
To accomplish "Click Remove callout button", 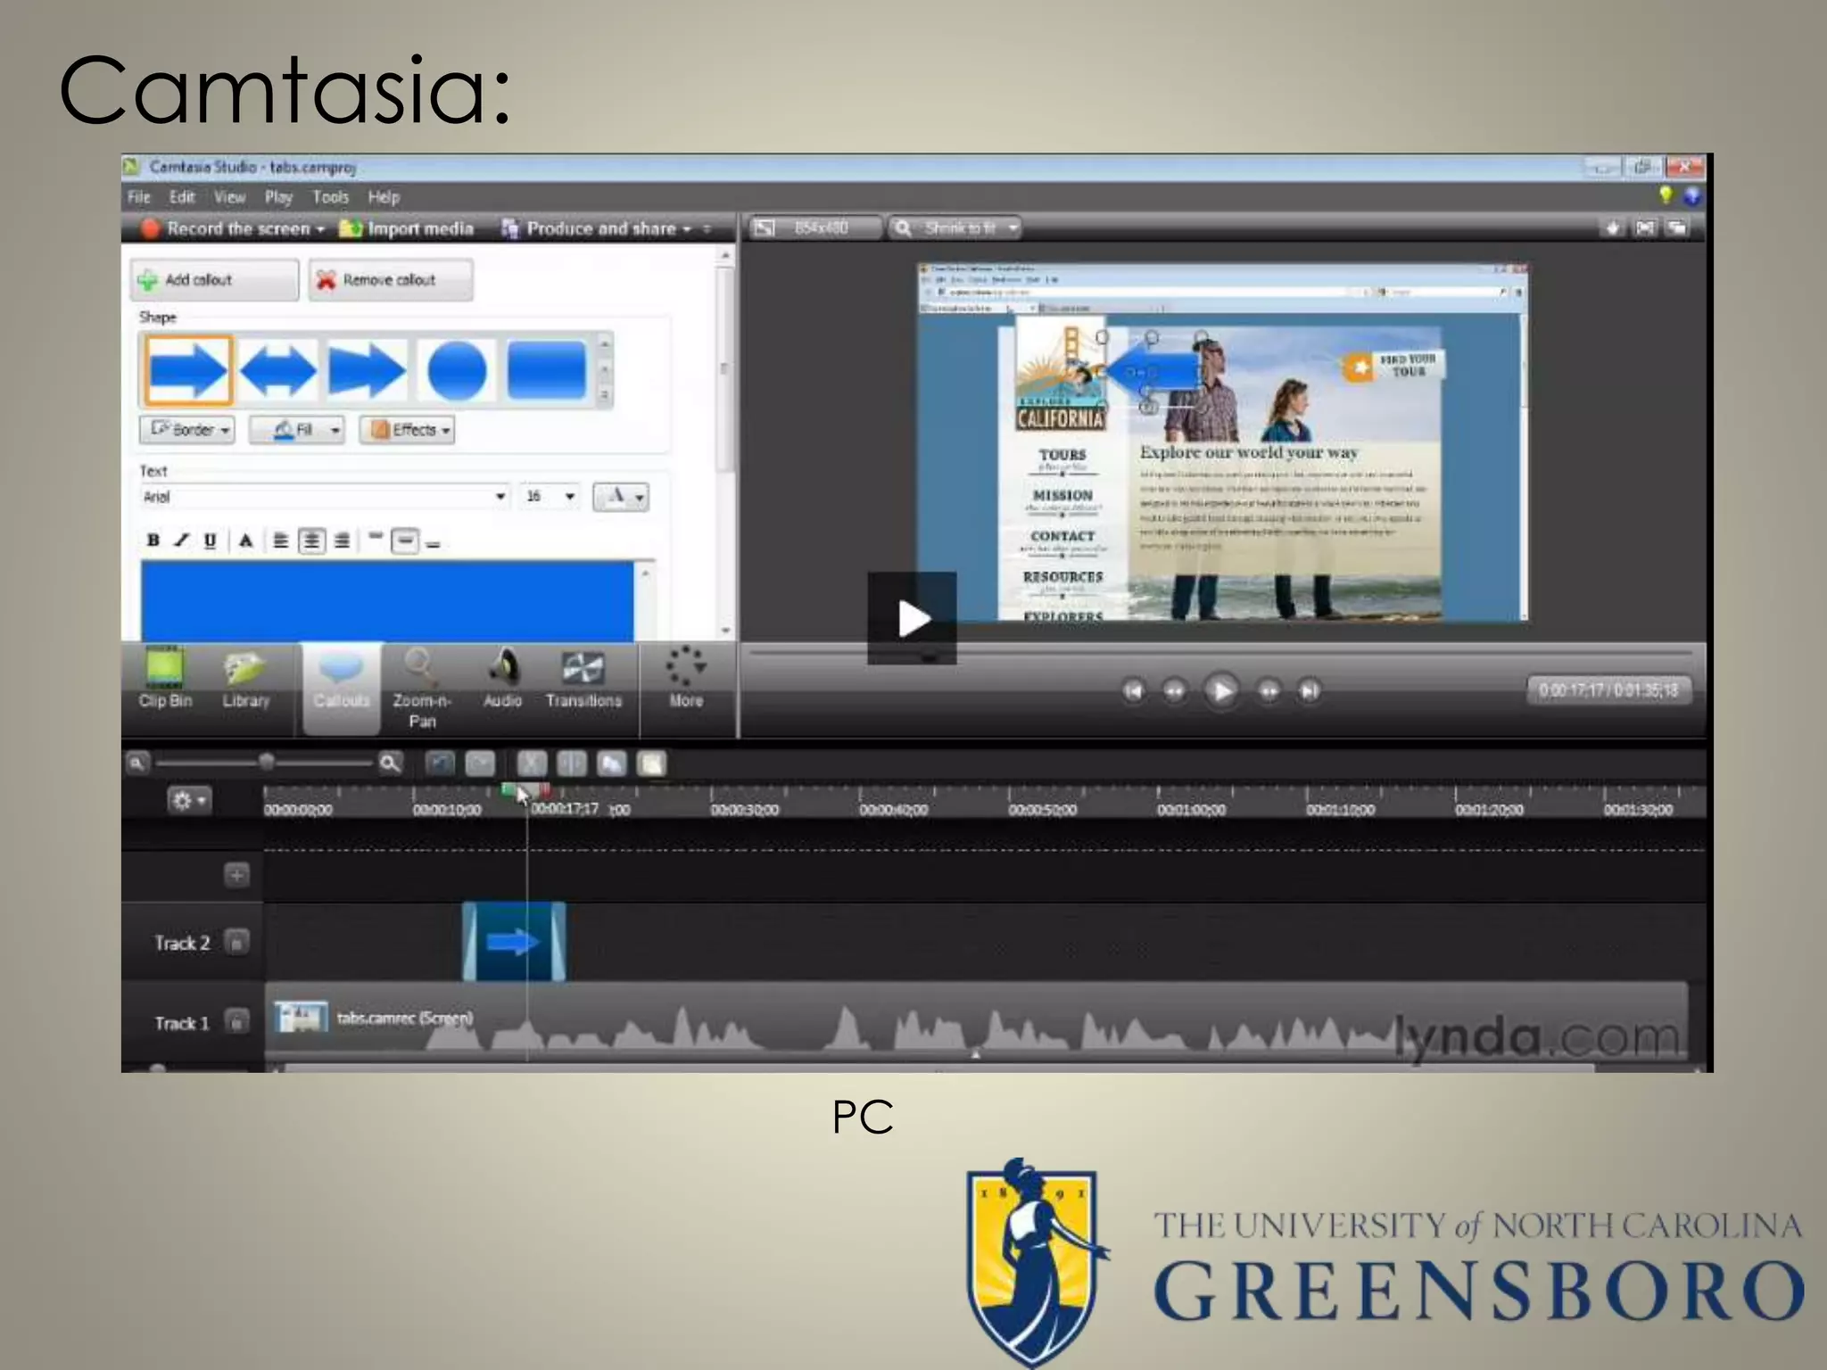I will 391,280.
